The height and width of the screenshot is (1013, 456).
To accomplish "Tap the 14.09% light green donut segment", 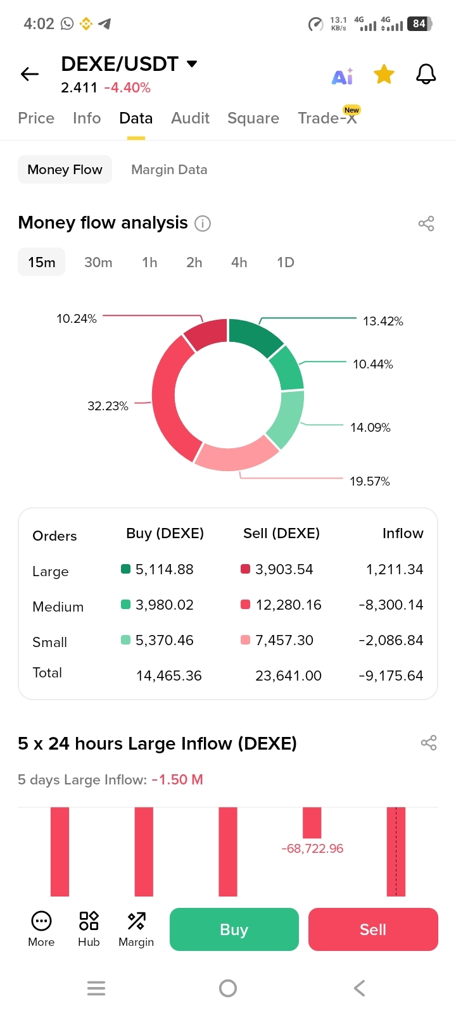I will click(x=288, y=419).
